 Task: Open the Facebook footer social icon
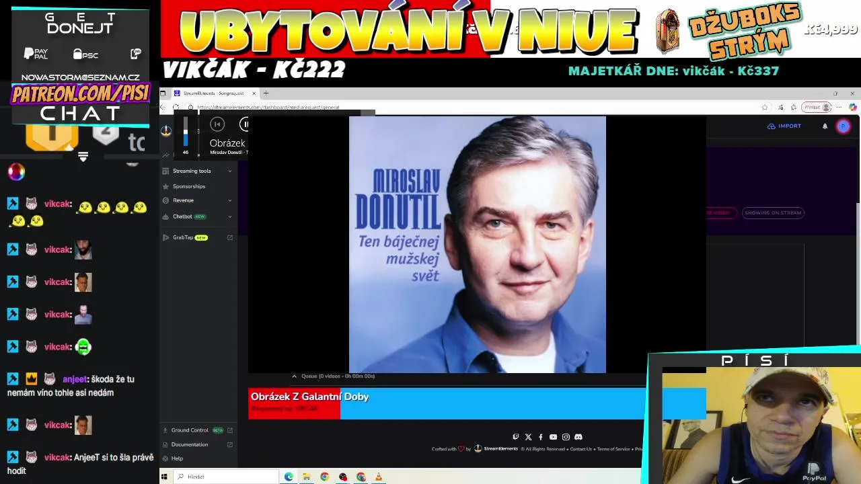tap(540, 437)
